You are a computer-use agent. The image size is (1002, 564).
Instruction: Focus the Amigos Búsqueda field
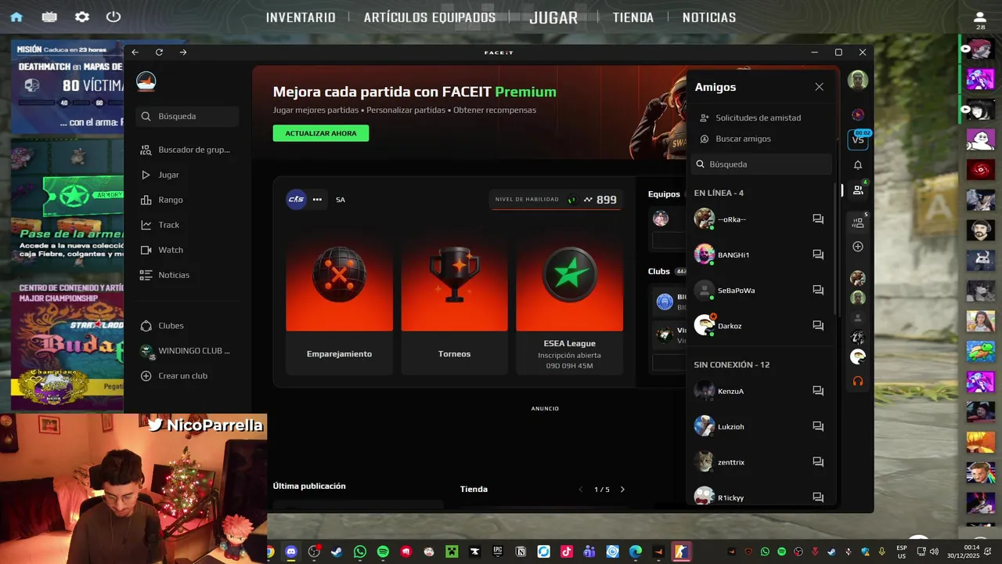point(762,164)
